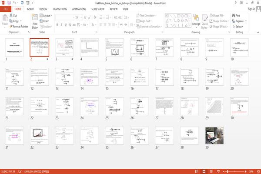Open Quick Styles gallery
Screen dimensions: 261x174
click(204, 21)
